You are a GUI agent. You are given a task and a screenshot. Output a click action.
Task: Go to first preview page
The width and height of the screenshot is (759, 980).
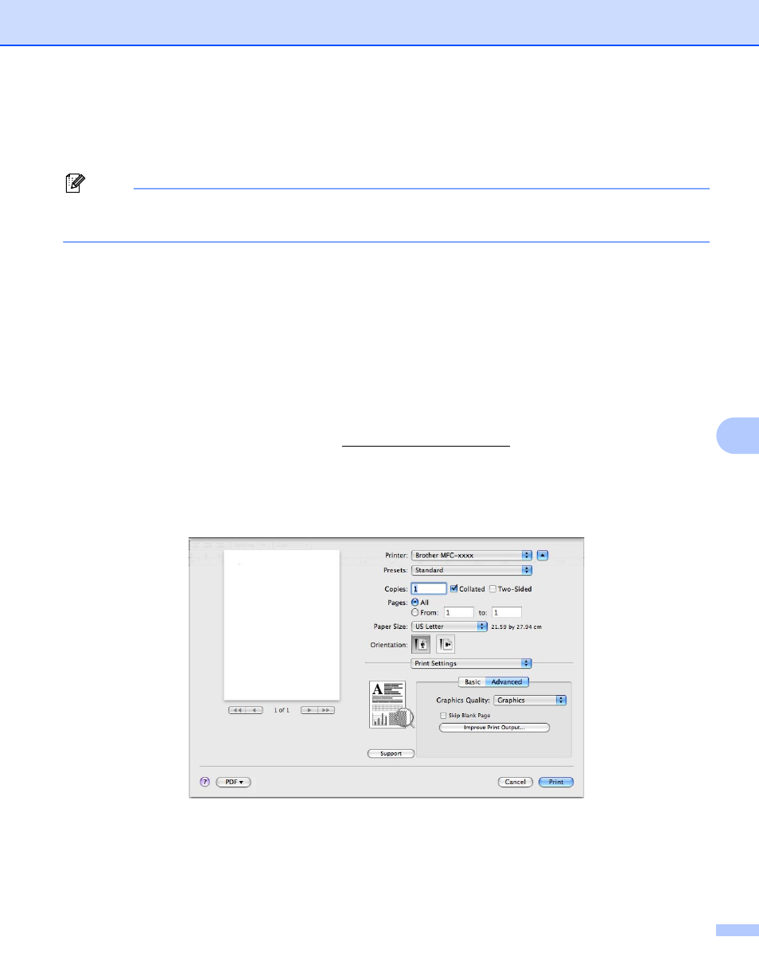pyautogui.click(x=237, y=709)
